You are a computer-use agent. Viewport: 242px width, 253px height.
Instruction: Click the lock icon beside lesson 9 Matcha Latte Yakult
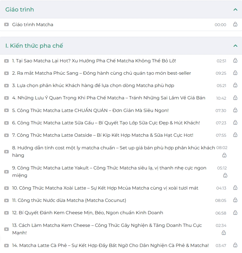(x=225, y=175)
